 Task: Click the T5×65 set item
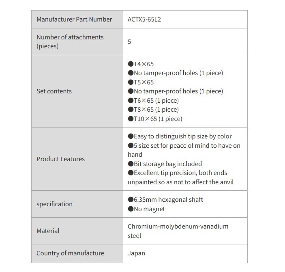point(141,82)
